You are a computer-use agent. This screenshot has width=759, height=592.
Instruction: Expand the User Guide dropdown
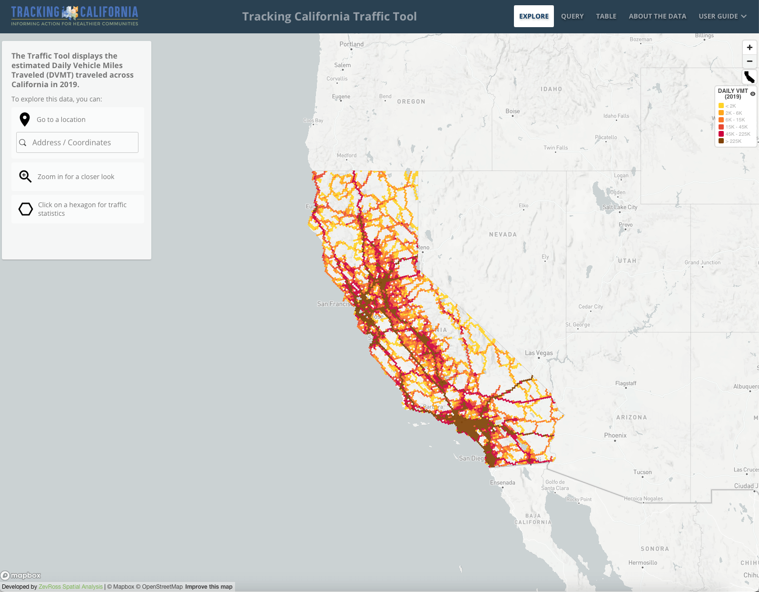[722, 16]
